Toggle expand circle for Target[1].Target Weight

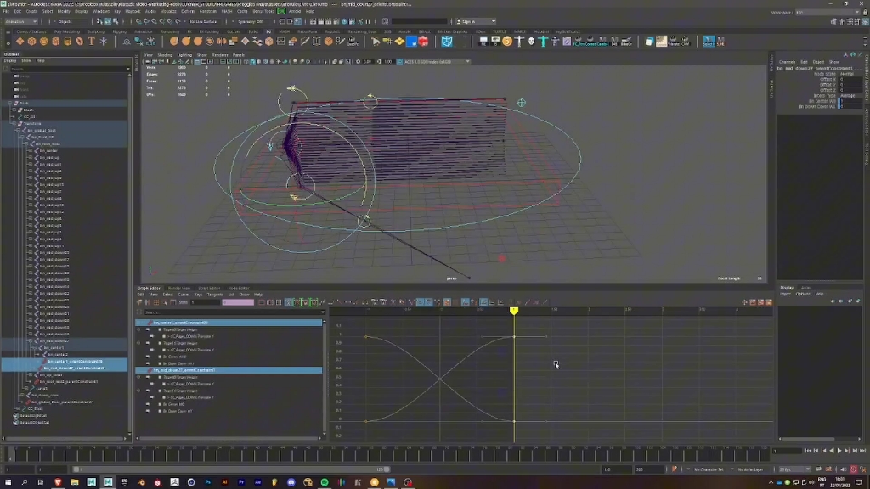pos(138,343)
